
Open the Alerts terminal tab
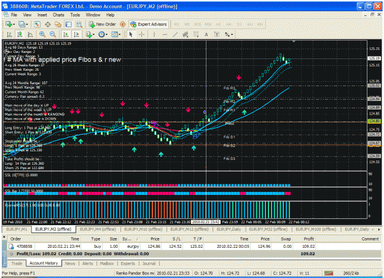87,263
